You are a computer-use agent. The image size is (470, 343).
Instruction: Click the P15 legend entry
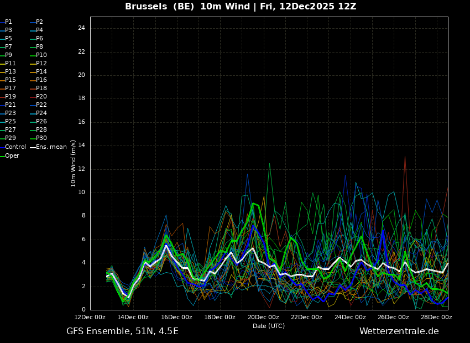pyautogui.click(x=11, y=80)
